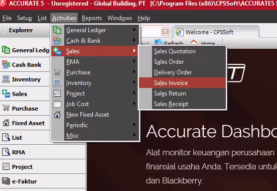Select the Fixed Asset house icon in sidebar

[x=6, y=123]
